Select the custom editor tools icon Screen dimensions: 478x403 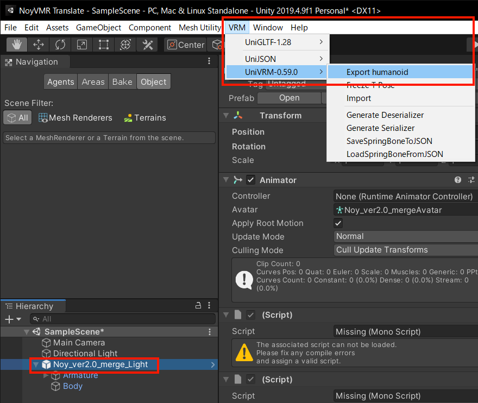(x=148, y=45)
